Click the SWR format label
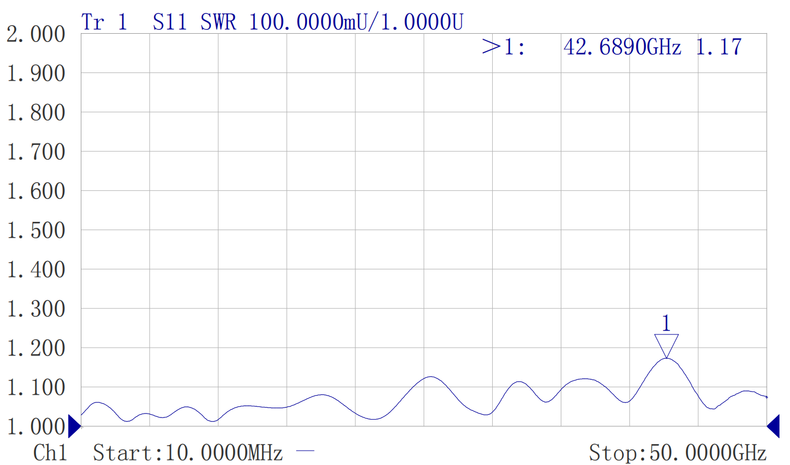790x465 pixels. 218,22
